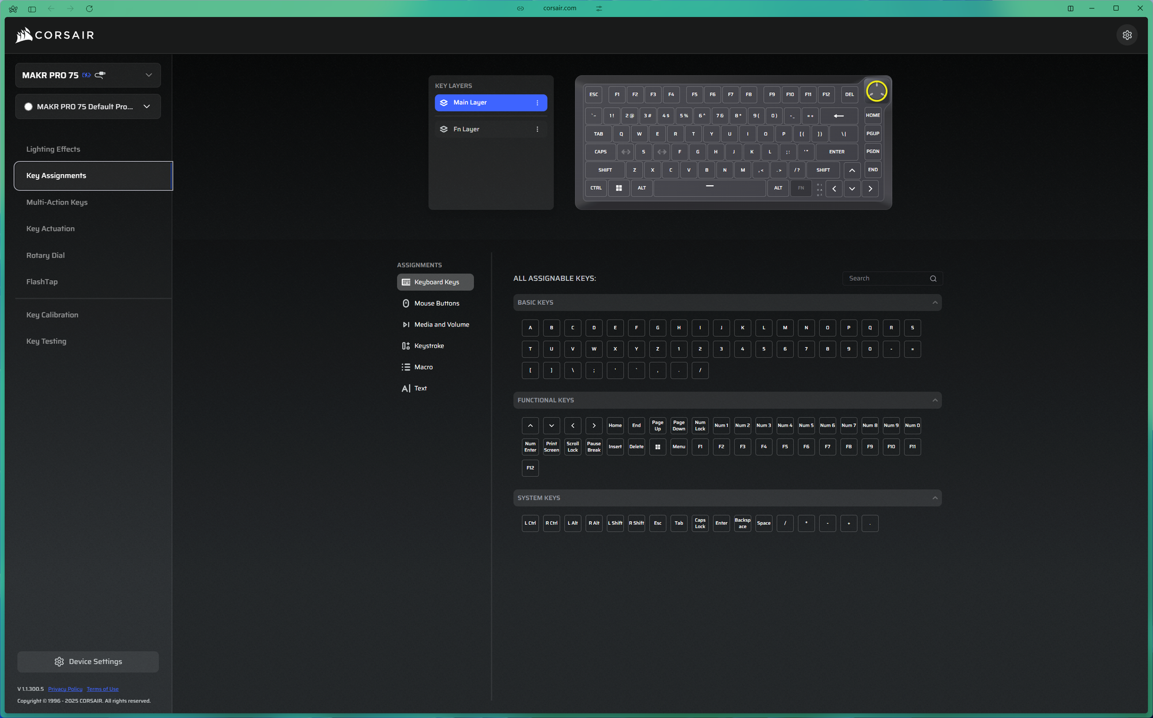Open the Rotary Dial menu item
This screenshot has height=718, width=1153.
(x=46, y=255)
